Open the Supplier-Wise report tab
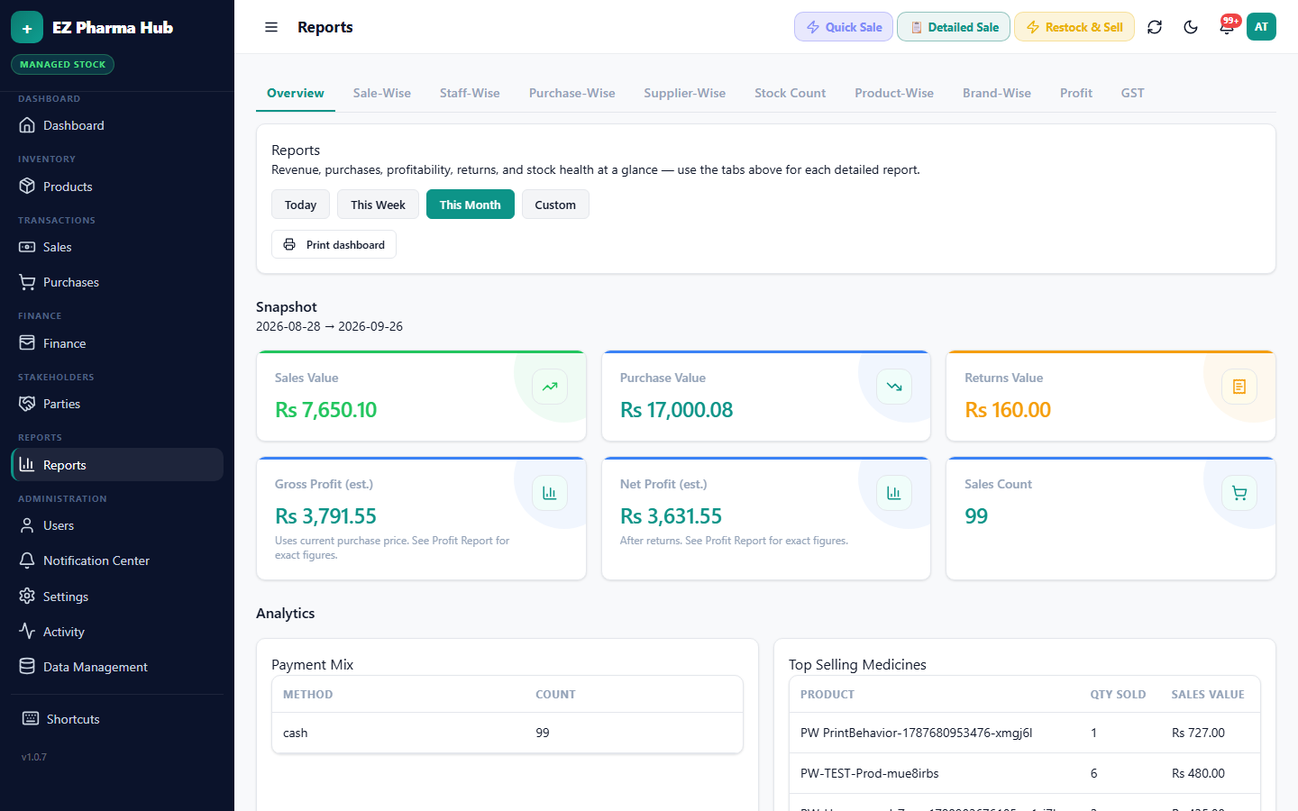 (x=685, y=93)
